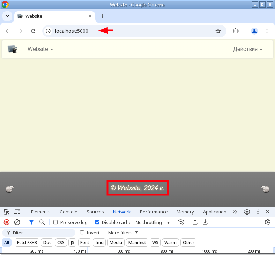
Task: Open network conditions wifi icon
Action: pyautogui.click(x=181, y=223)
